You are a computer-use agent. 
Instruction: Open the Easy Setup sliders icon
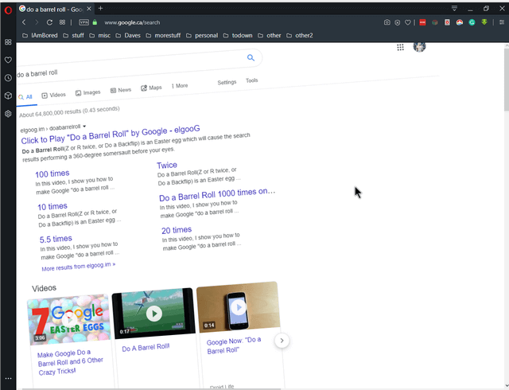[502, 22]
